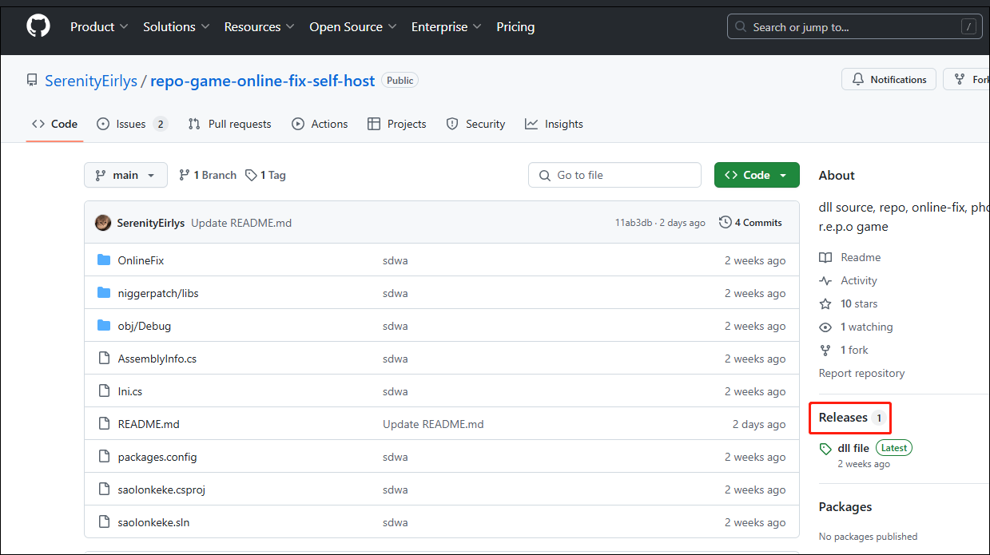Click the file icon beside AssemblyInfo.cs
The image size is (990, 555).
click(104, 359)
